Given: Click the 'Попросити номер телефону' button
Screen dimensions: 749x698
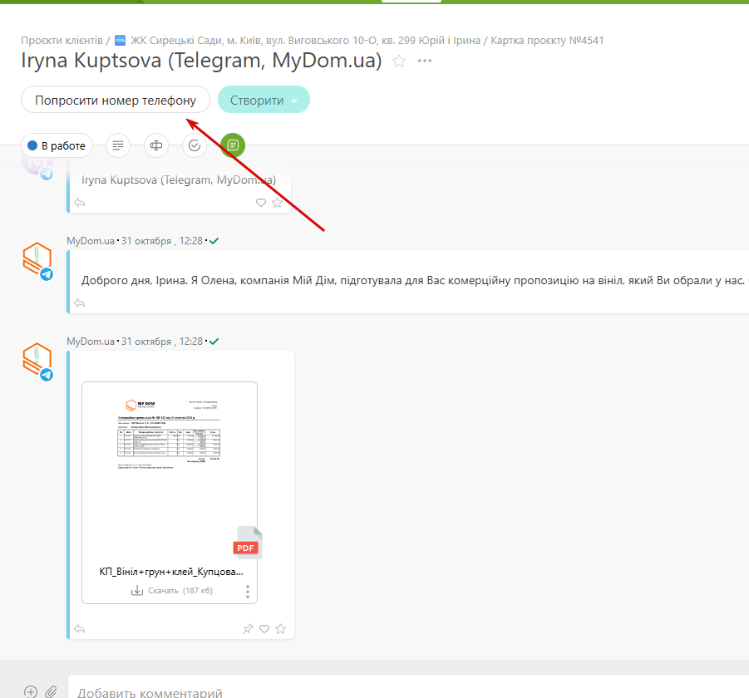Looking at the screenshot, I should pos(115,100).
